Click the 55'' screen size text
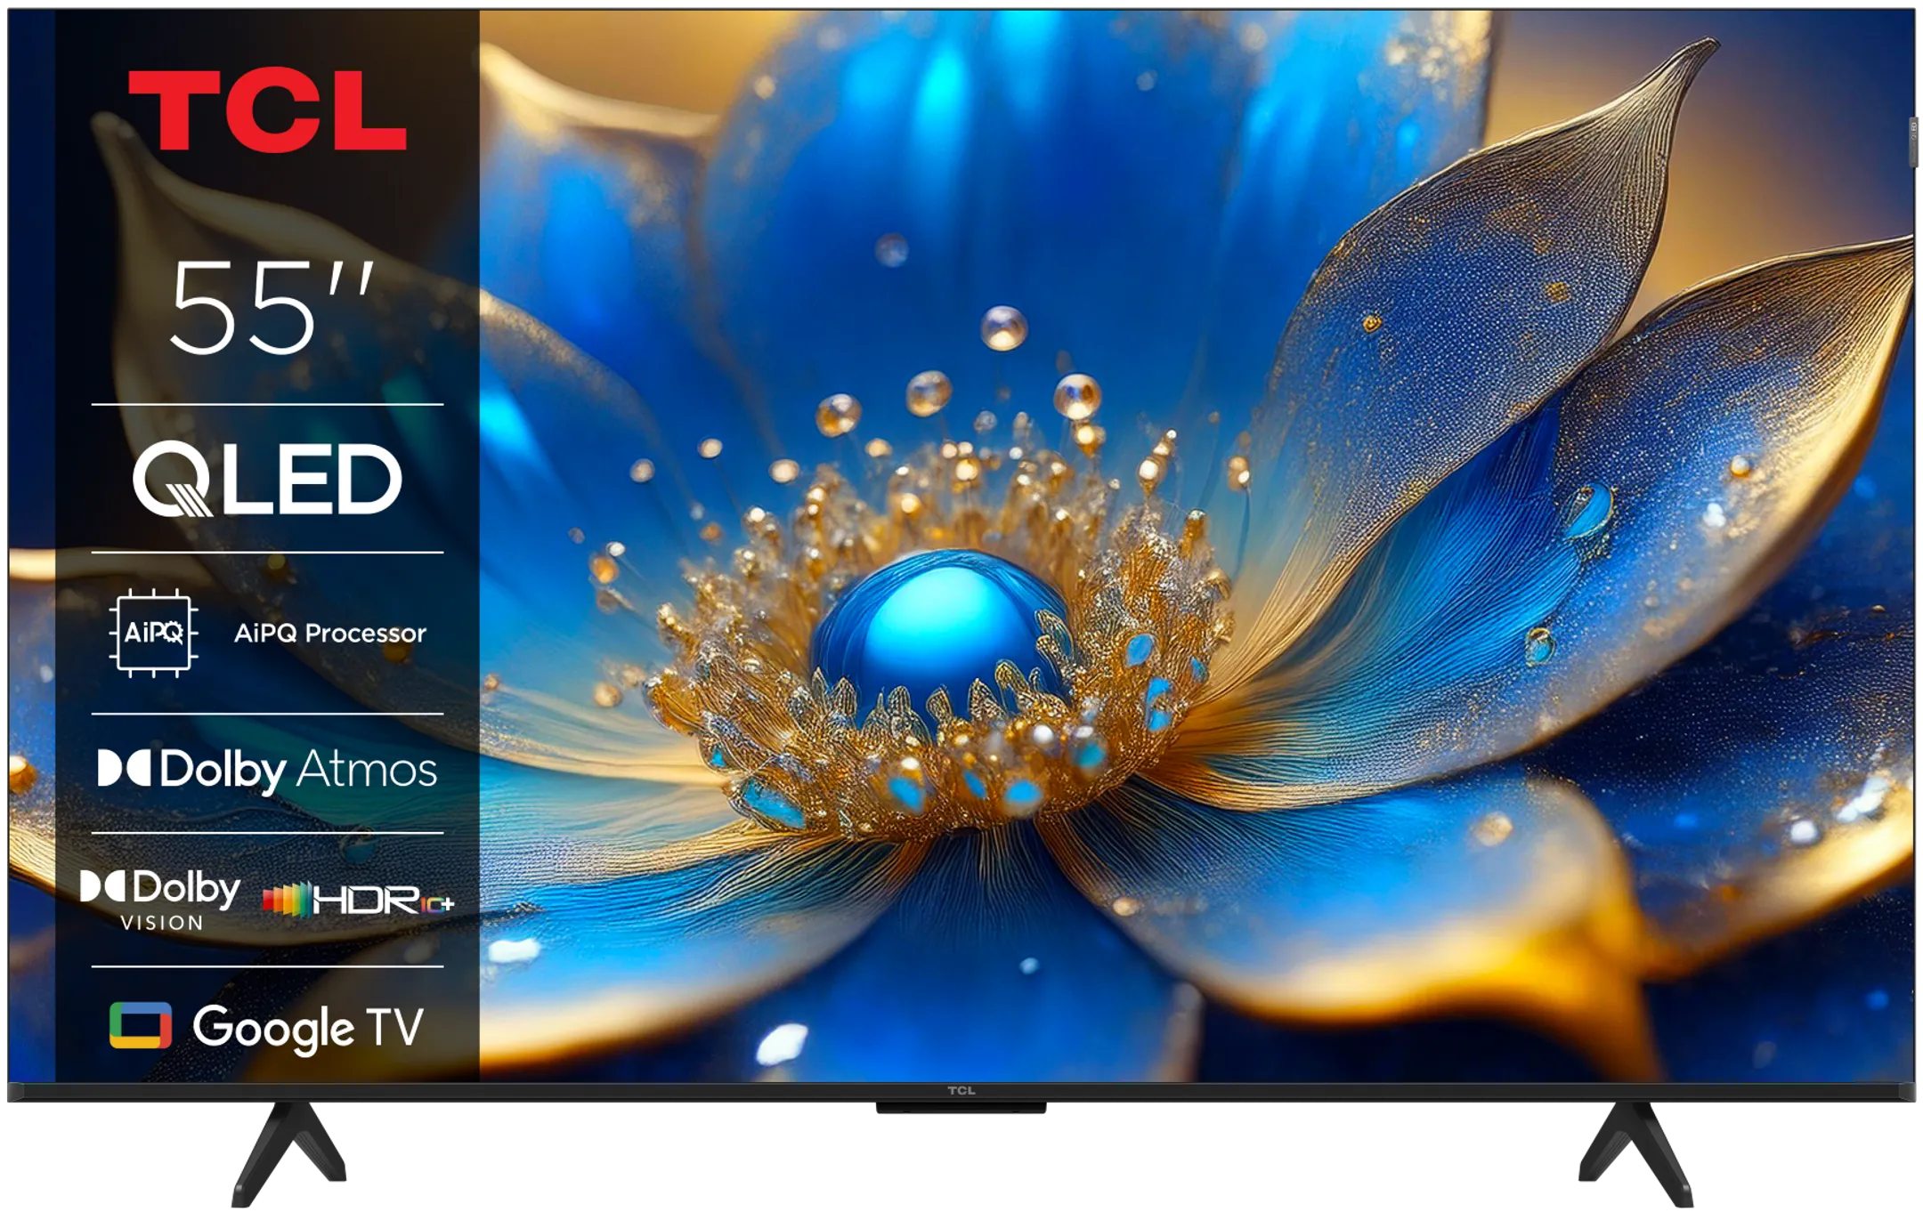Viewport: 1923px width, 1212px height. 271,308
